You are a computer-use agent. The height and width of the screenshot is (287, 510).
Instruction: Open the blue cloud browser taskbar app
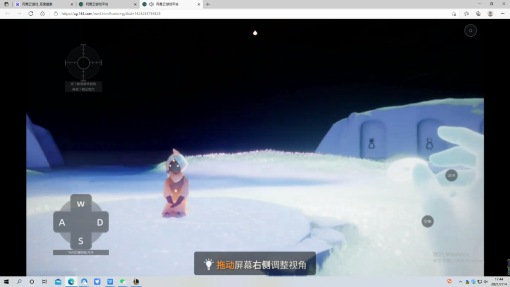coord(84,281)
